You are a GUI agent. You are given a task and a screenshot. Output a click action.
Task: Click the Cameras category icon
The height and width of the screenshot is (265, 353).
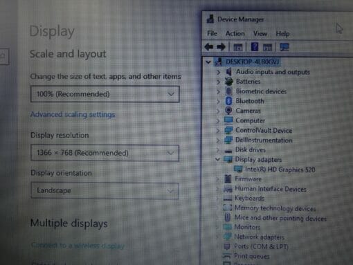click(228, 111)
